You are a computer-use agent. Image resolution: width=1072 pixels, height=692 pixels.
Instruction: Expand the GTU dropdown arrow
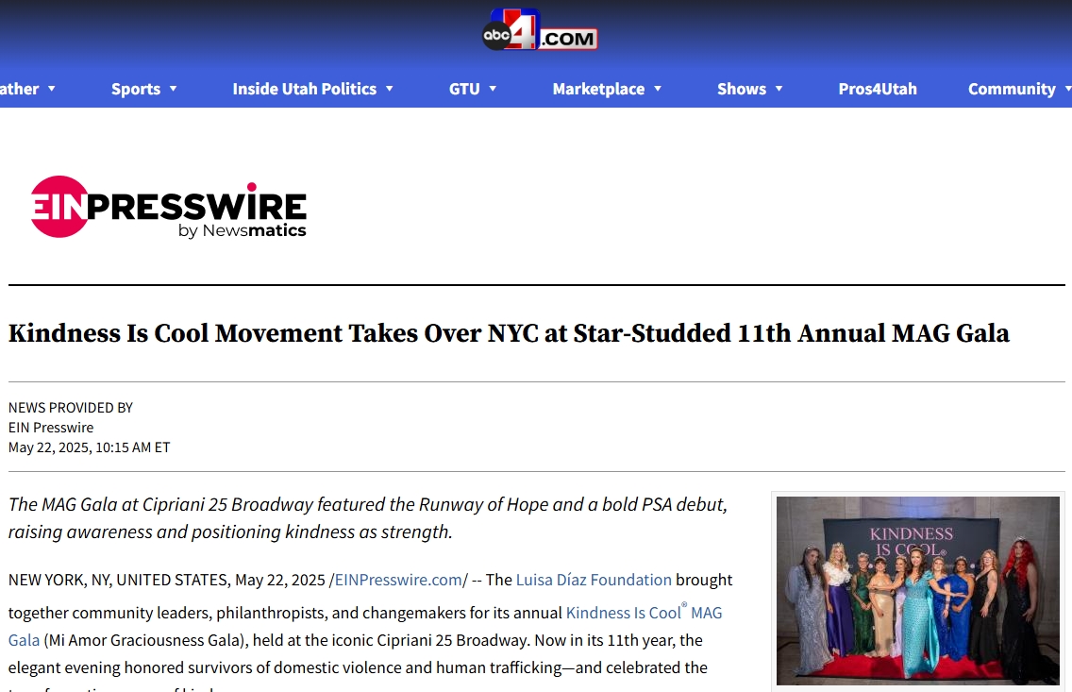(x=493, y=89)
